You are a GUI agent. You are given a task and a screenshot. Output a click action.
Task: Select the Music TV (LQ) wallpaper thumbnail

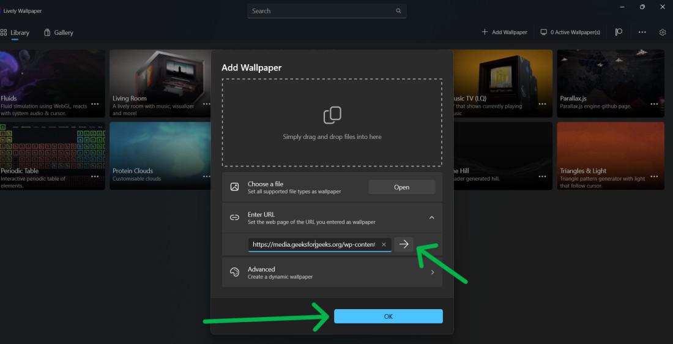[x=503, y=83]
